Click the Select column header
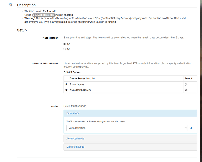This screenshot has width=202, height=162. click(188, 78)
